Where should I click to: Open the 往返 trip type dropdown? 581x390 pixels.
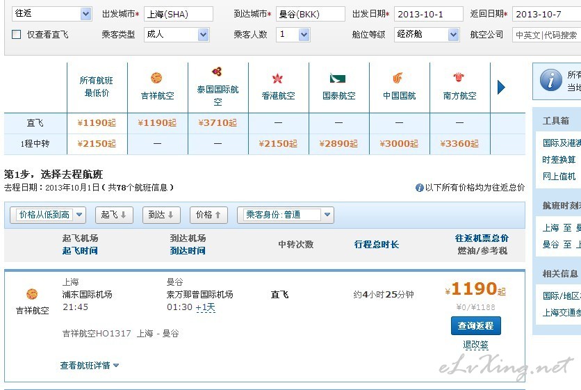click(85, 14)
